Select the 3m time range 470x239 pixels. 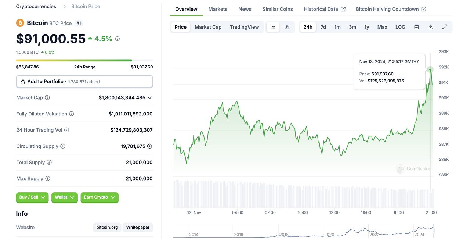[352, 27]
